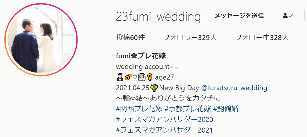Click the male sign emoji in bio
307x137 pixels.
tap(128, 77)
